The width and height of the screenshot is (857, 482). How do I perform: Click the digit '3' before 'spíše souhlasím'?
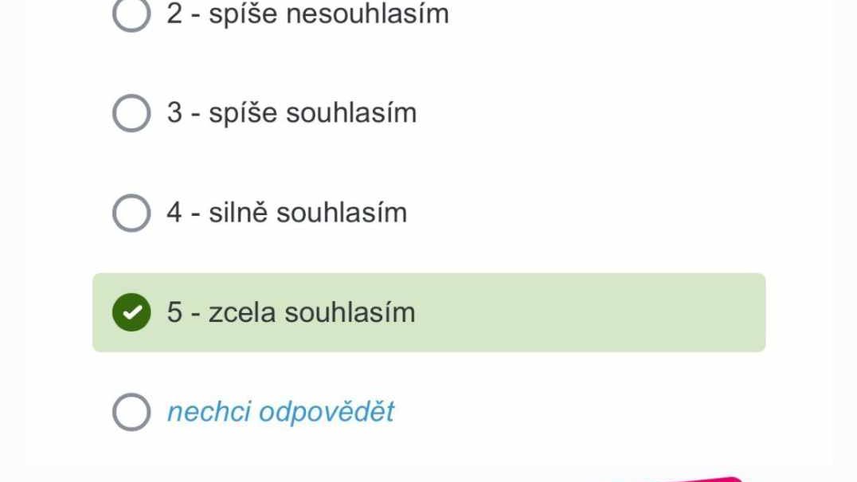[174, 113]
